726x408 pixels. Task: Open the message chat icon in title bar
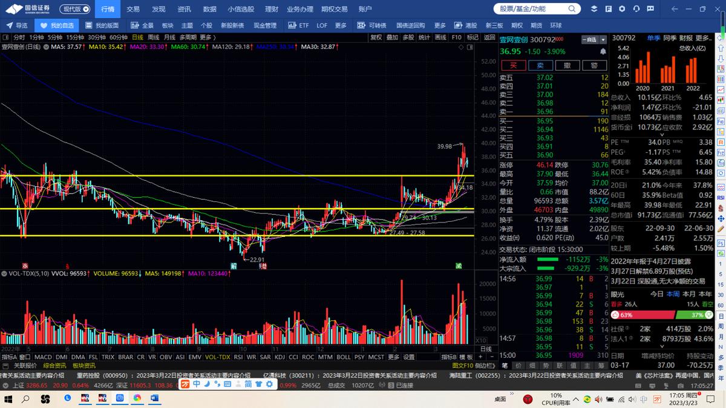click(x=649, y=9)
